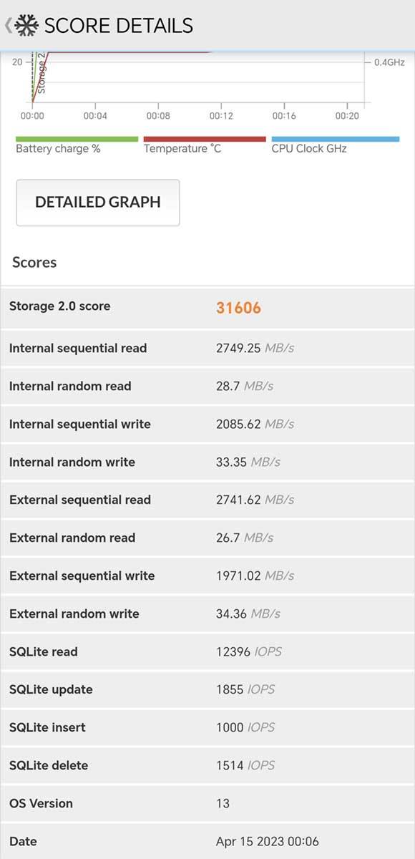The height and width of the screenshot is (859, 415).
Task: Switch to the SCORE DETAILS header
Action: 118,24
